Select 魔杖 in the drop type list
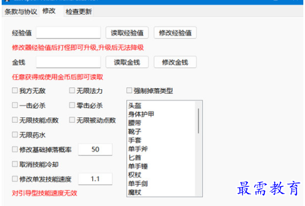 [x=161, y=192]
